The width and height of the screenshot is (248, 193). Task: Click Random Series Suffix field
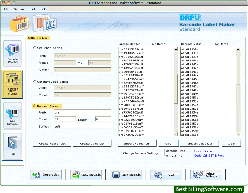click(x=82, y=126)
